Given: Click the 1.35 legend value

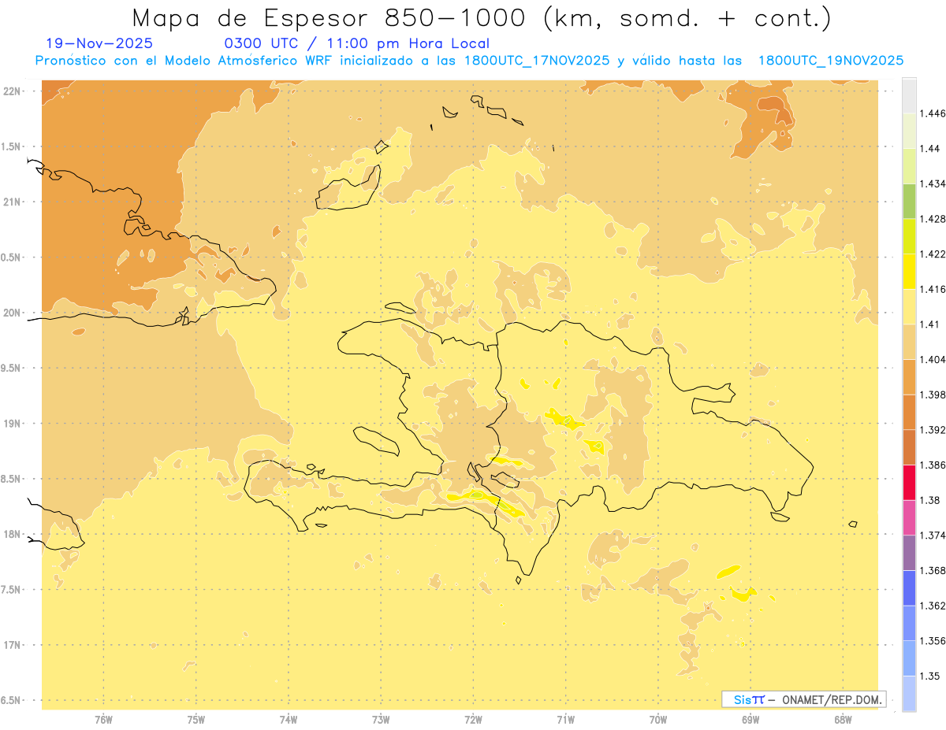Looking at the screenshot, I should (x=930, y=676).
